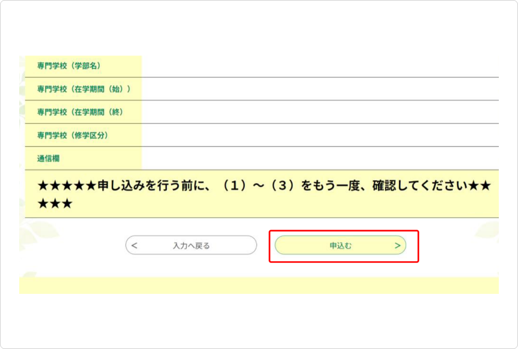Screen dimensions: 518x349
Task: Select the 専門学校（在学期間（終） label
Action: click(81, 112)
